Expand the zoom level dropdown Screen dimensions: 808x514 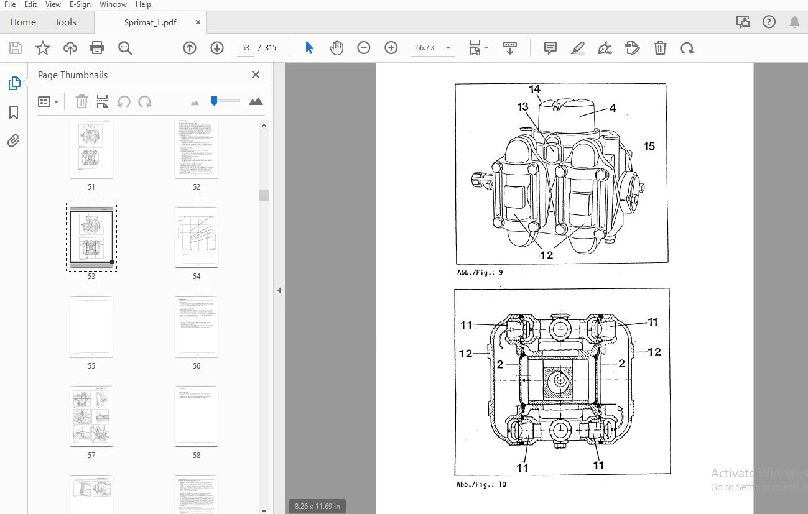448,48
